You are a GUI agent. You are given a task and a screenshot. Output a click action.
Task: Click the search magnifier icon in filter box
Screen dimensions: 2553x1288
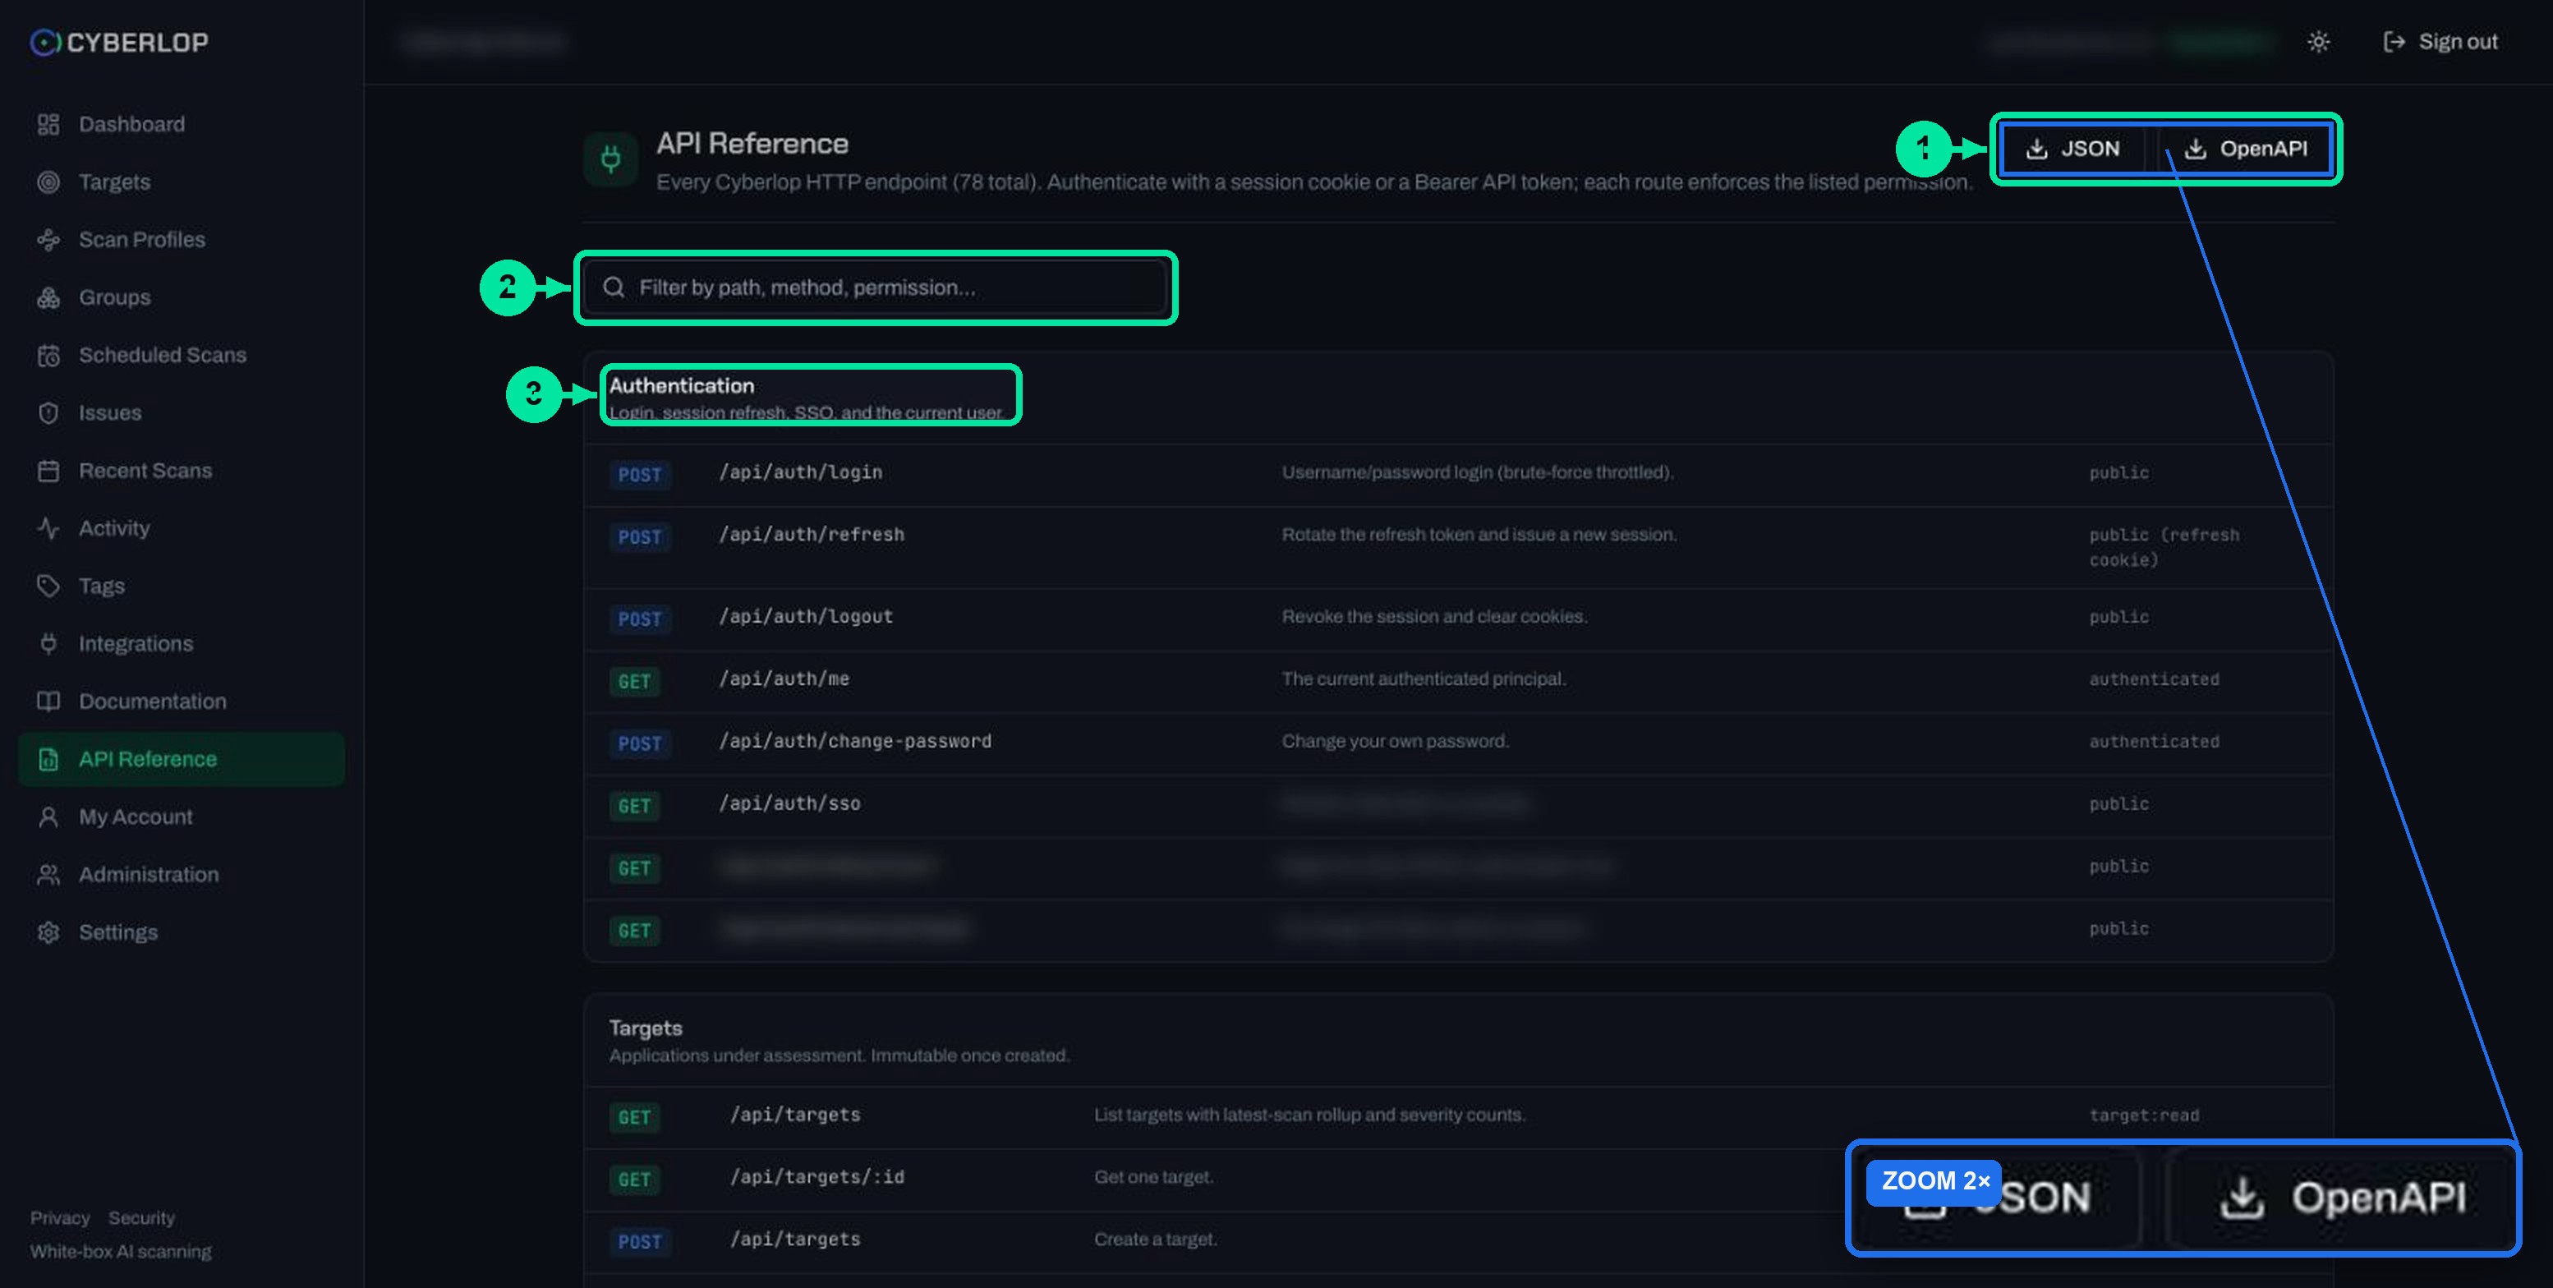click(x=614, y=287)
